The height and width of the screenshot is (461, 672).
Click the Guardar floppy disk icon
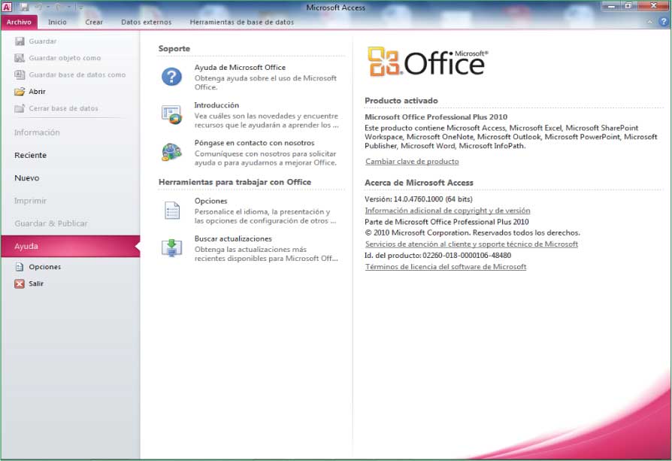point(20,41)
